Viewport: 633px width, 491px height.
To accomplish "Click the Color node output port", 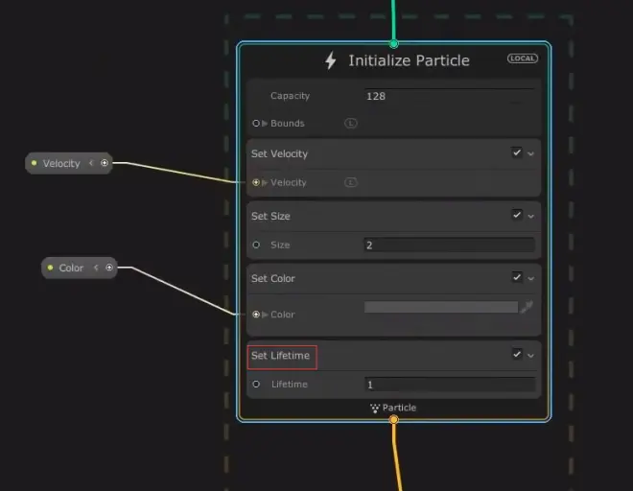I will tap(109, 268).
